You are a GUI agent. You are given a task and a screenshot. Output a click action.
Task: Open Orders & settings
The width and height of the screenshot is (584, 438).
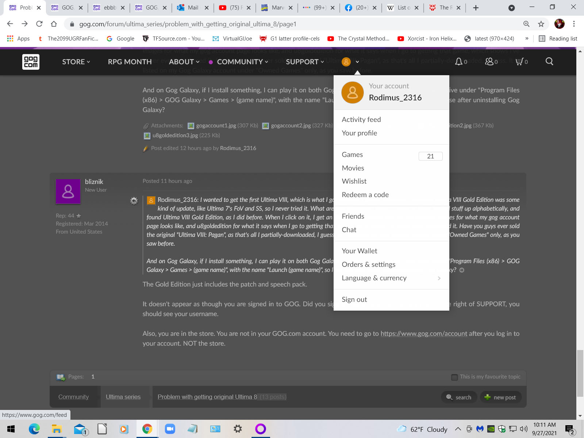[369, 265]
